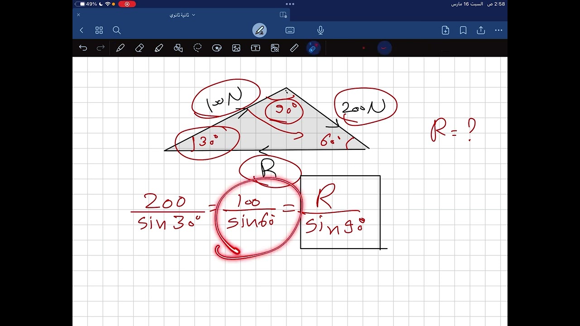Tap the red screen recording indicator
The width and height of the screenshot is (580, 326).
click(127, 4)
